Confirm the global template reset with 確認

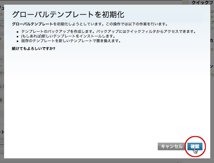[x=195, y=146]
